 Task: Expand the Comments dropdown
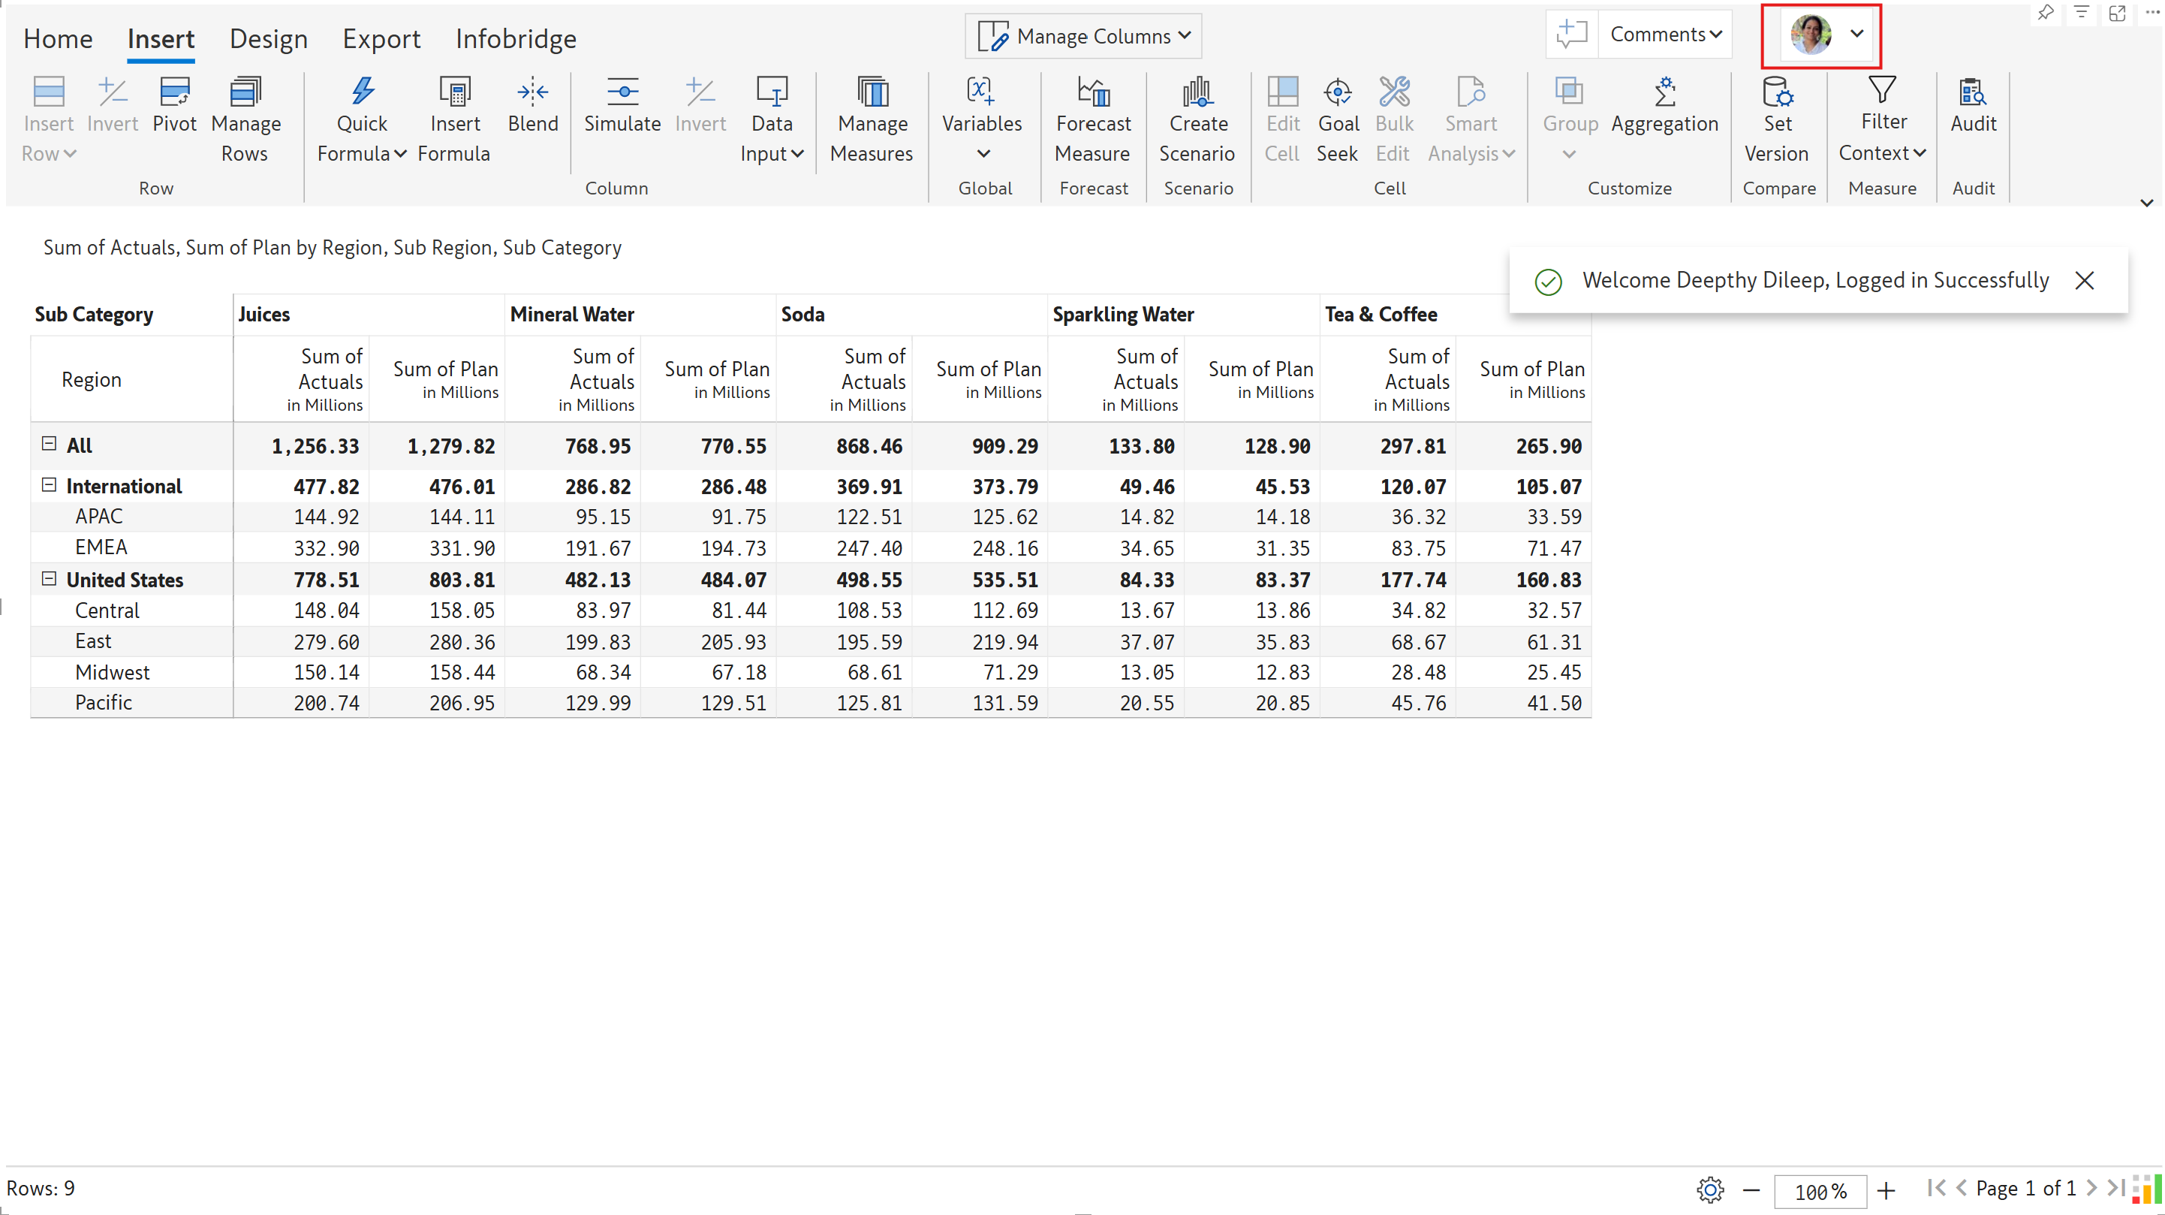(x=1664, y=35)
